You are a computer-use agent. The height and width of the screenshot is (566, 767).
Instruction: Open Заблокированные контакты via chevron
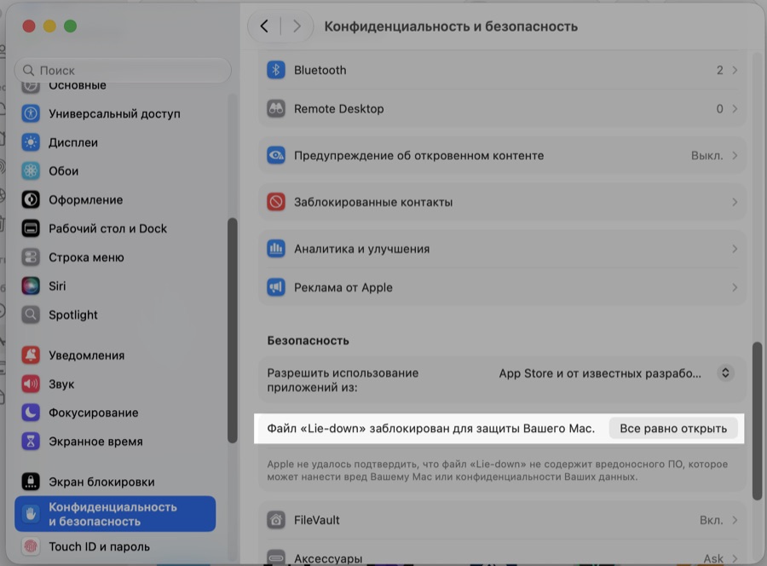tap(735, 202)
